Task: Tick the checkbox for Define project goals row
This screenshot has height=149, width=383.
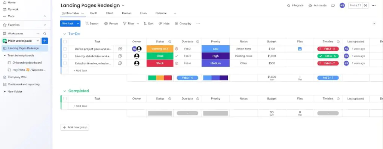Action: tap(65, 49)
